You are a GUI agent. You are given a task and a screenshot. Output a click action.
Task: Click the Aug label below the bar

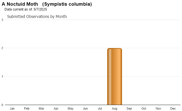coord(114,108)
